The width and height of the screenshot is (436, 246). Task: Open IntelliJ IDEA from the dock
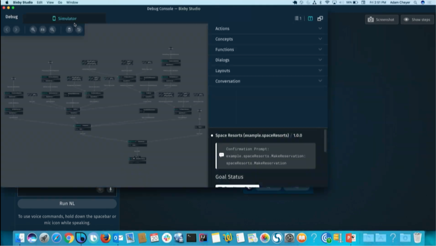203,238
